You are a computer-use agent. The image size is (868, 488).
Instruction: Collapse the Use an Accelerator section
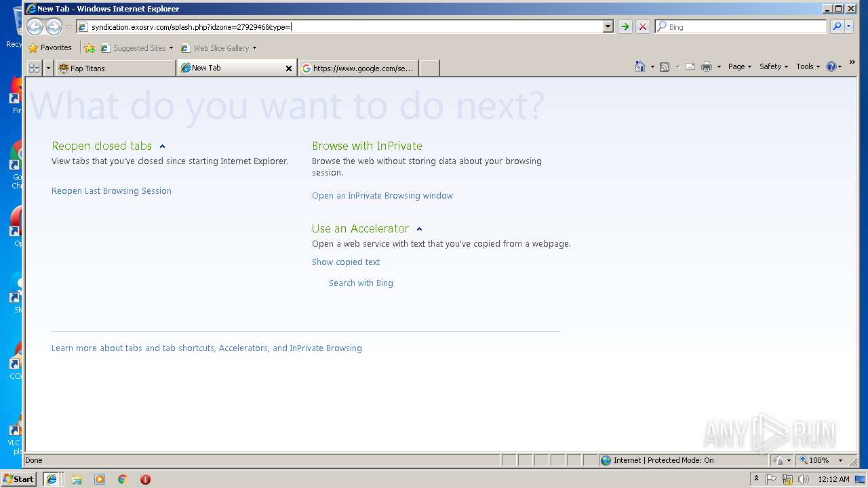coord(419,229)
